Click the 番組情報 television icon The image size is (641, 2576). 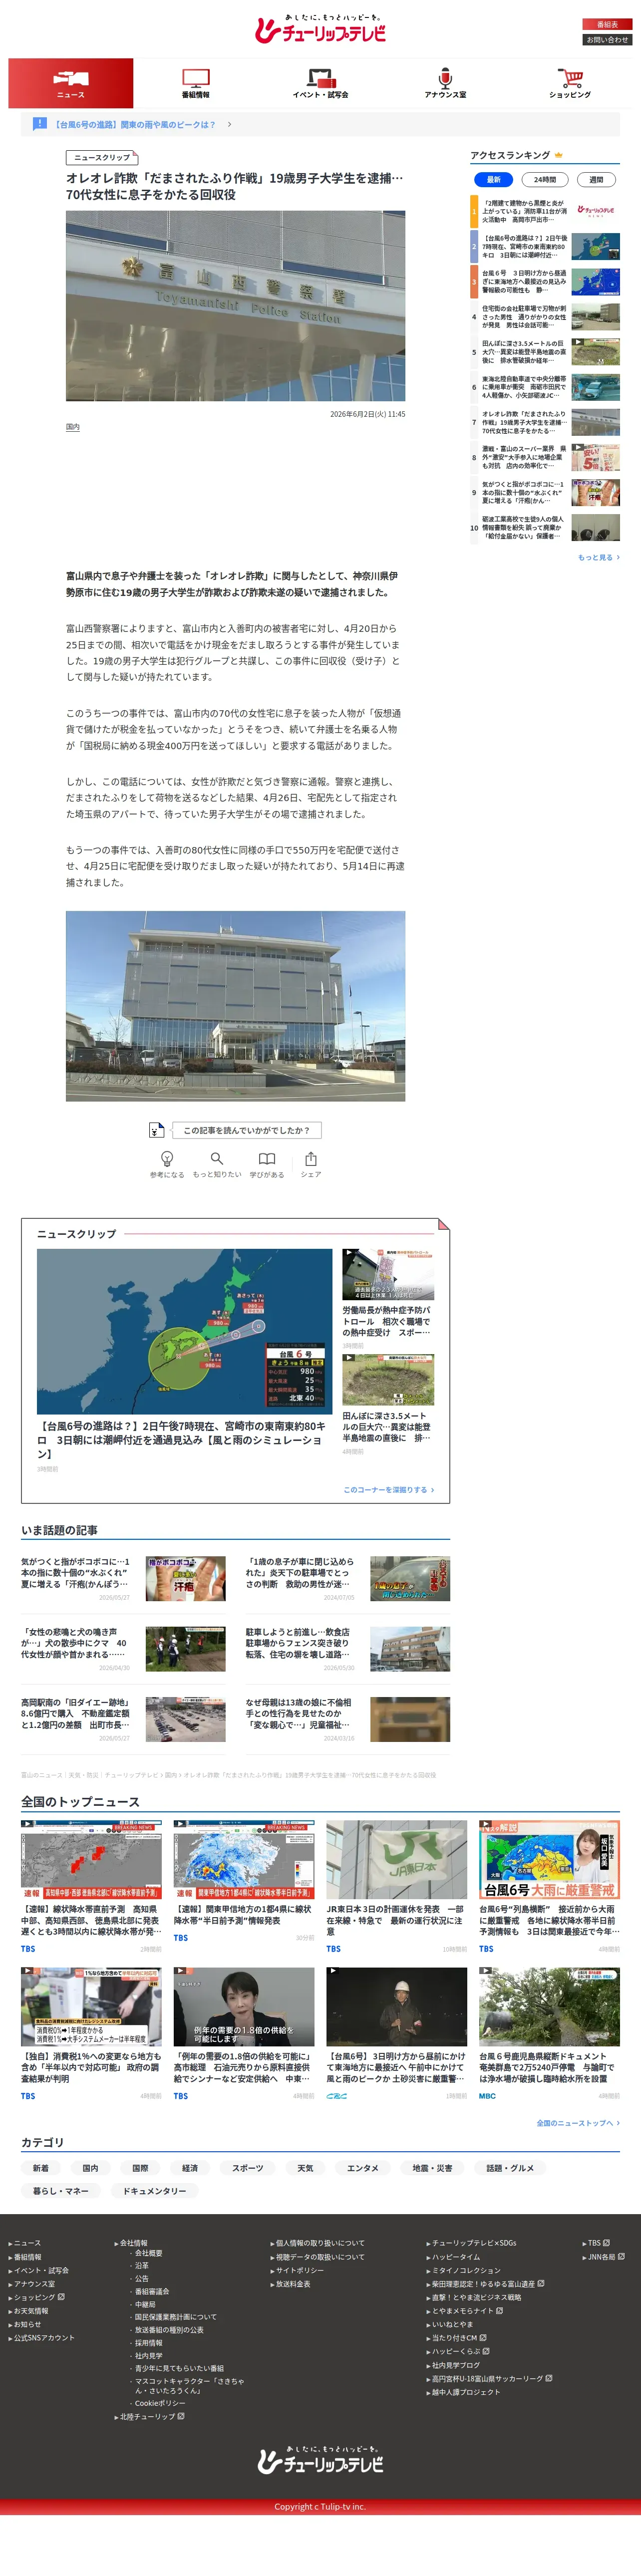click(196, 78)
